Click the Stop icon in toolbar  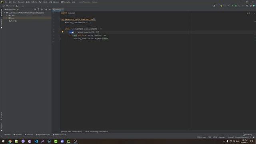(x=243, y=6)
